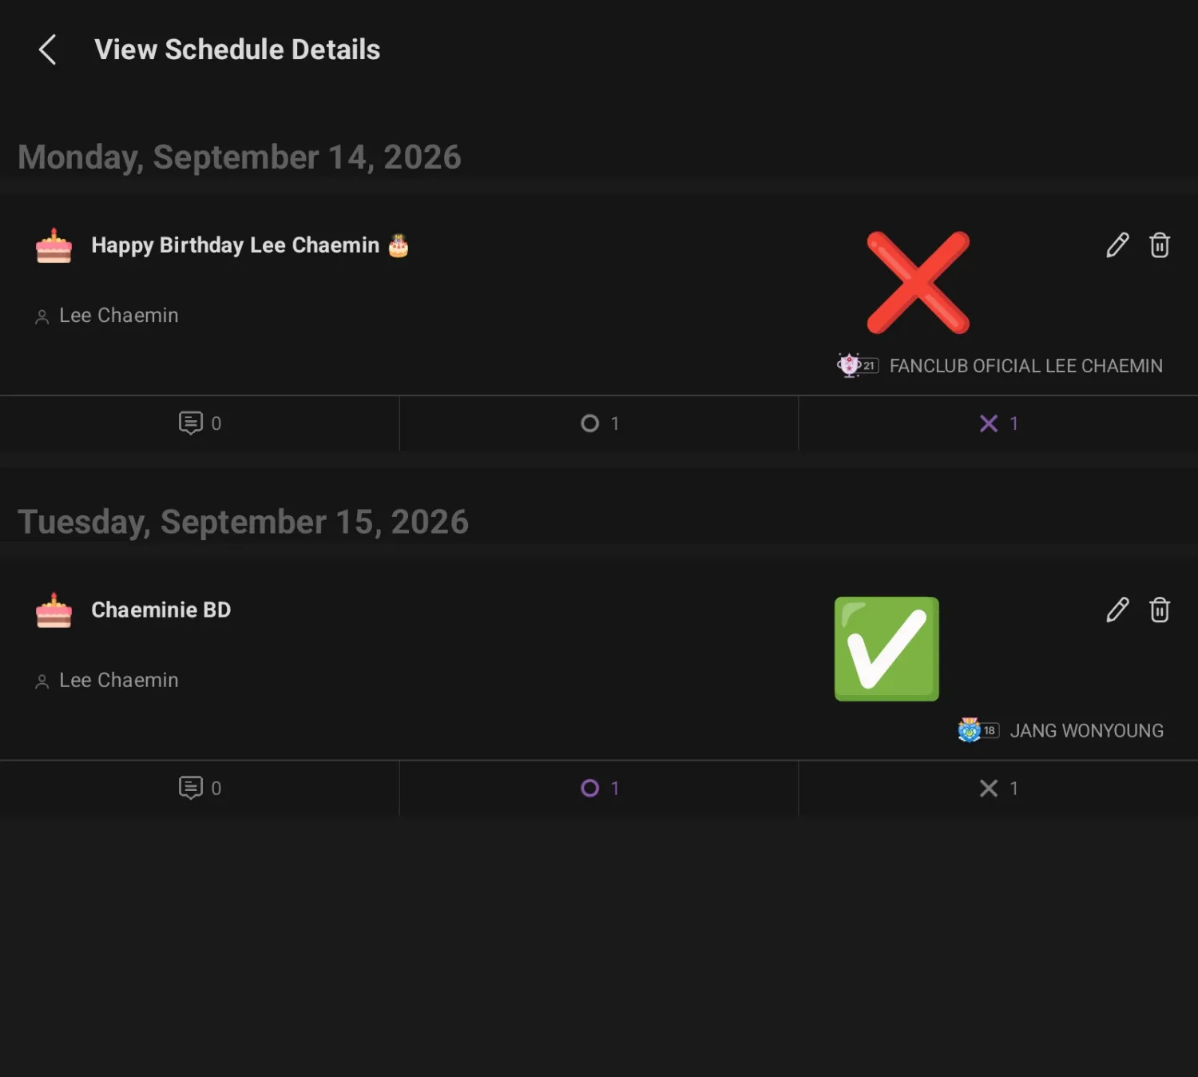Edit the Happy Birthday Lee Chaemin schedule
1198x1077 pixels.
[1117, 245]
